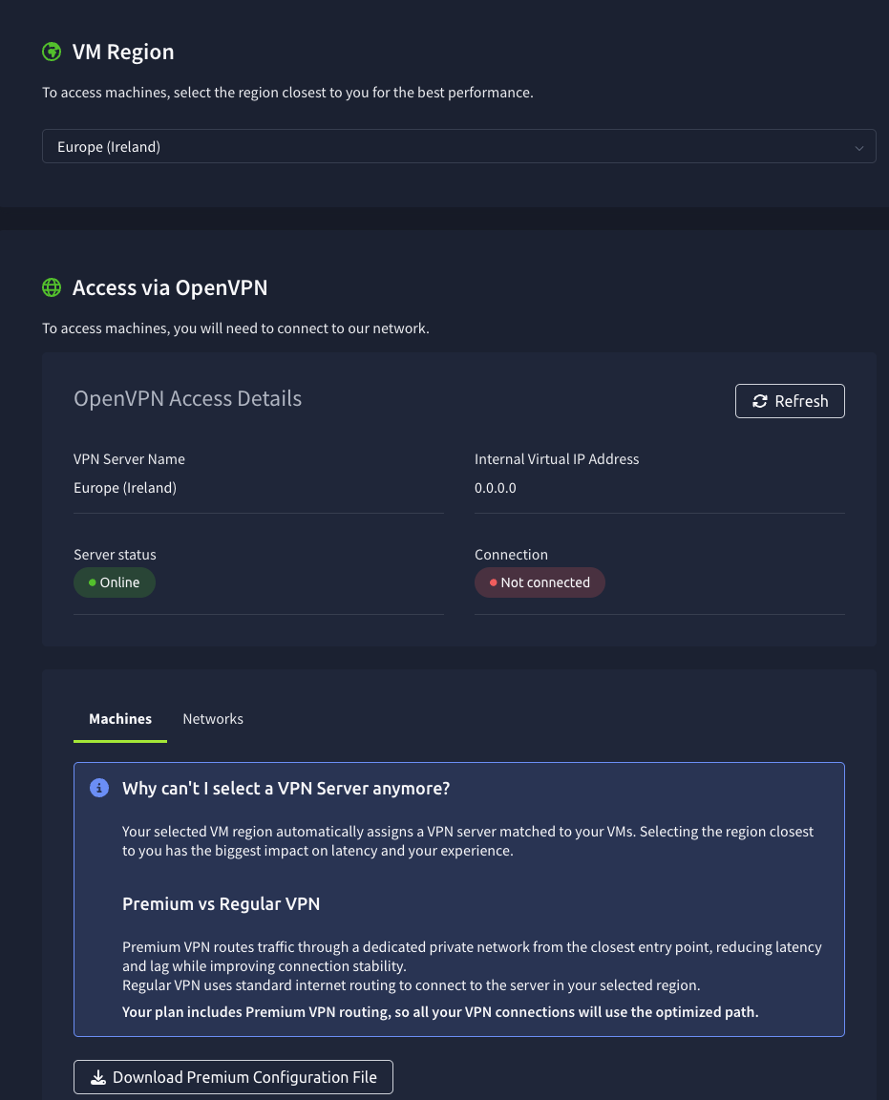Select the Machines tab
Screen dimensions: 889x1100
(120, 719)
